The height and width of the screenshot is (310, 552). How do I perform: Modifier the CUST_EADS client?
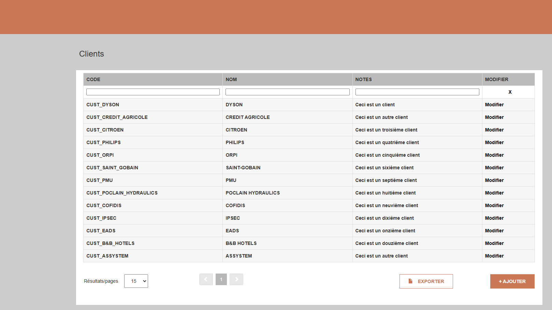(494, 231)
